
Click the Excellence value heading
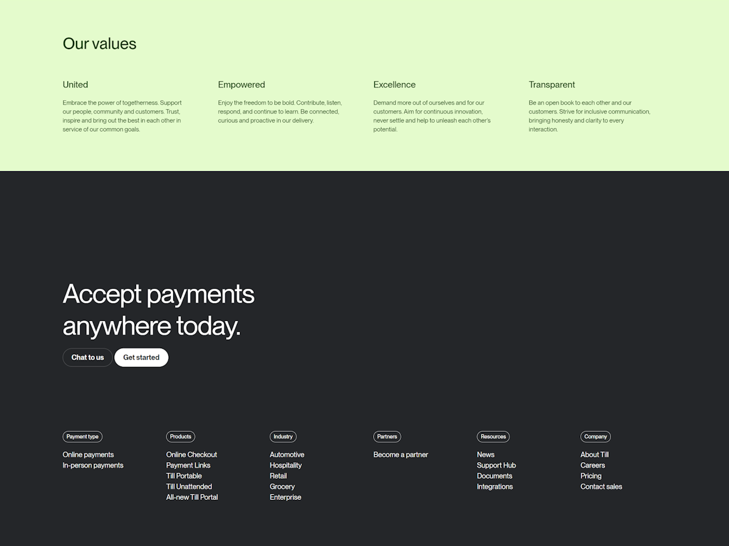point(395,84)
